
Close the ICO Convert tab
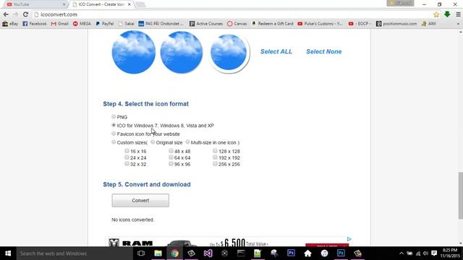(129, 4)
